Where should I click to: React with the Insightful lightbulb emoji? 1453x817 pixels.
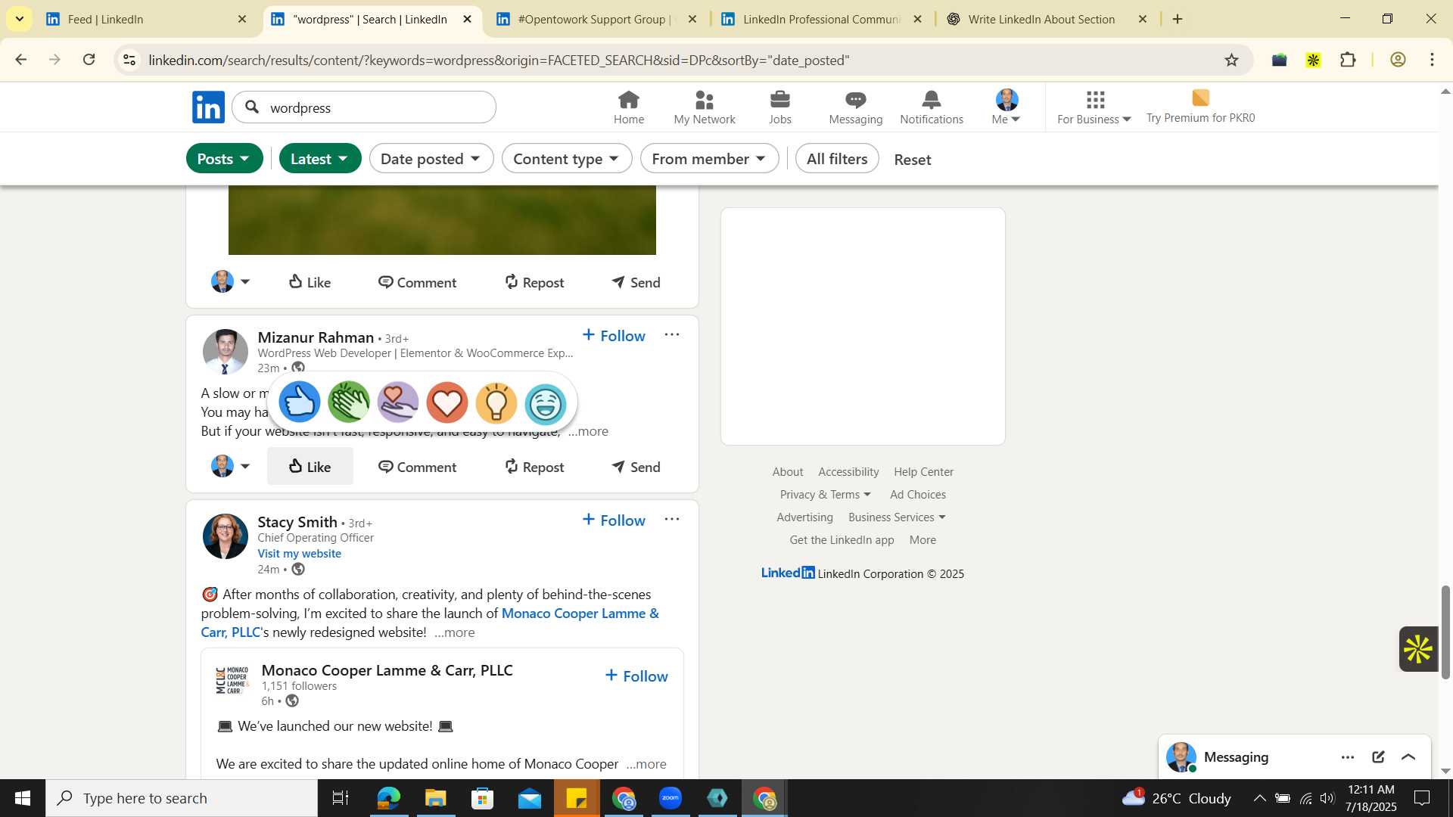pyautogui.click(x=496, y=402)
